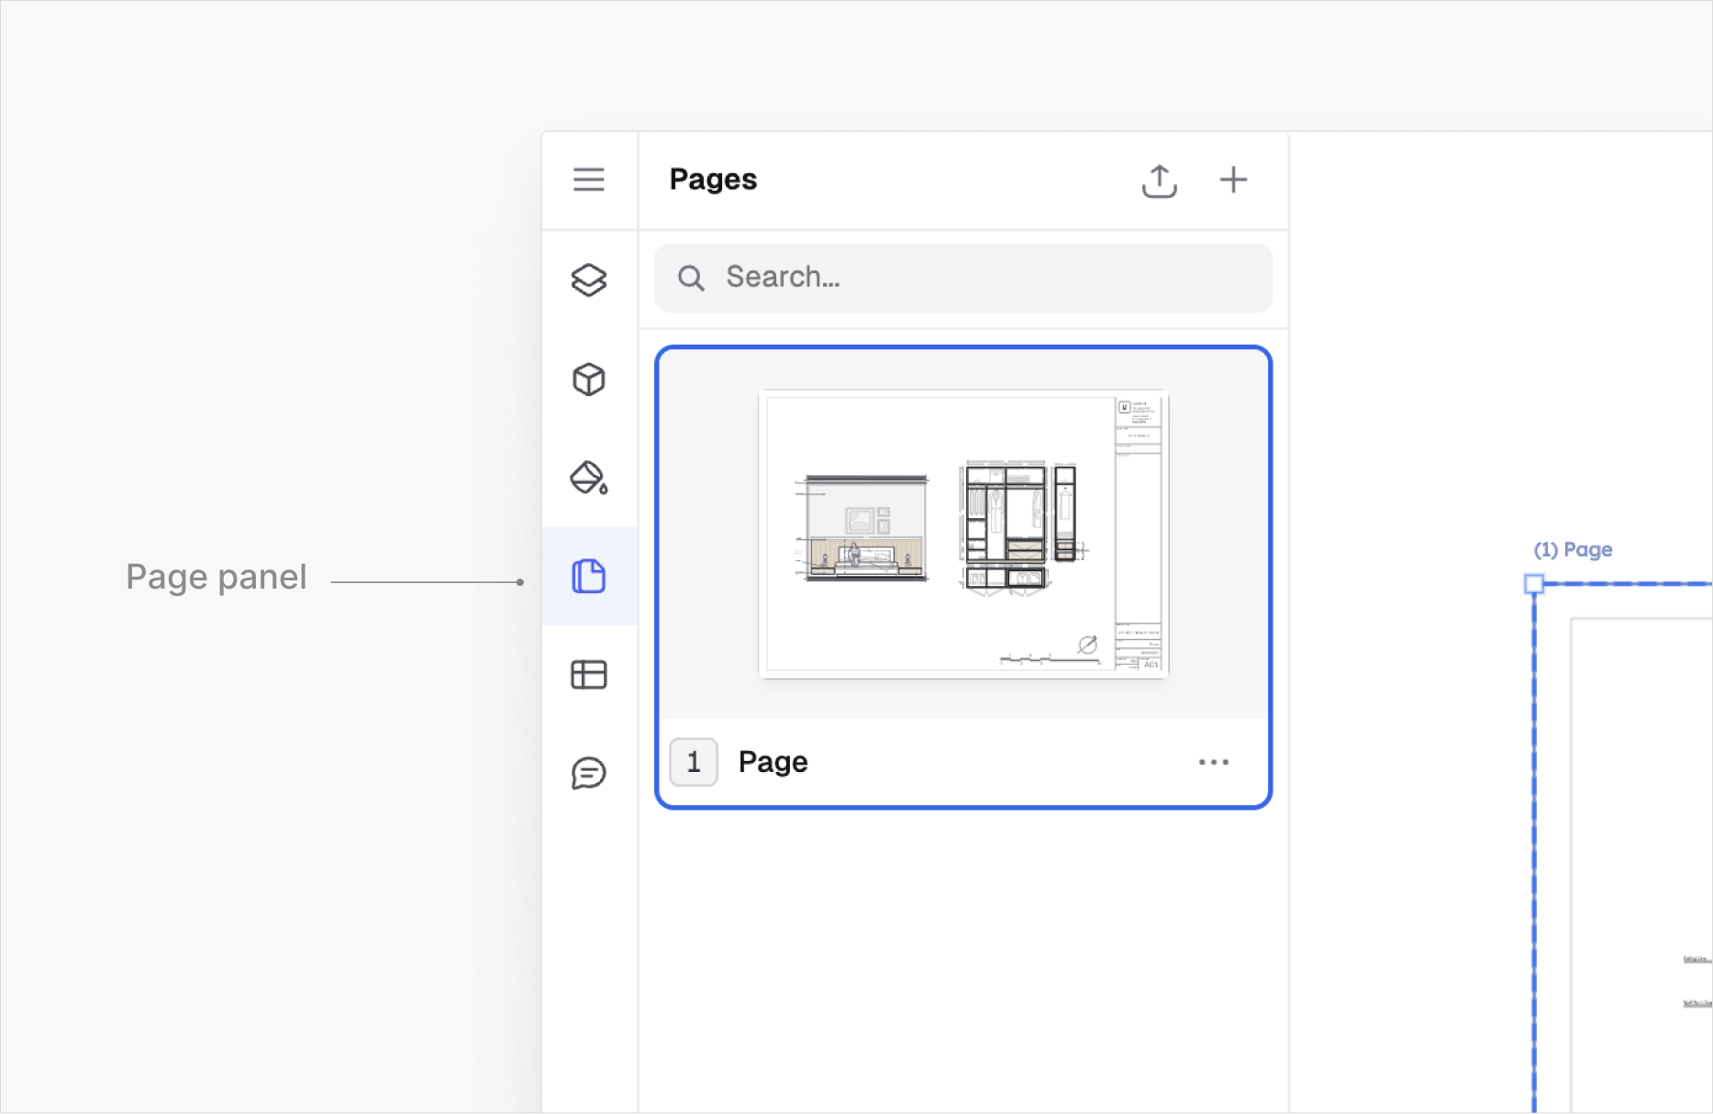Viewport: 1713px width, 1114px height.
Task: Click the export upload icon in Pages header
Action: 1160,181
